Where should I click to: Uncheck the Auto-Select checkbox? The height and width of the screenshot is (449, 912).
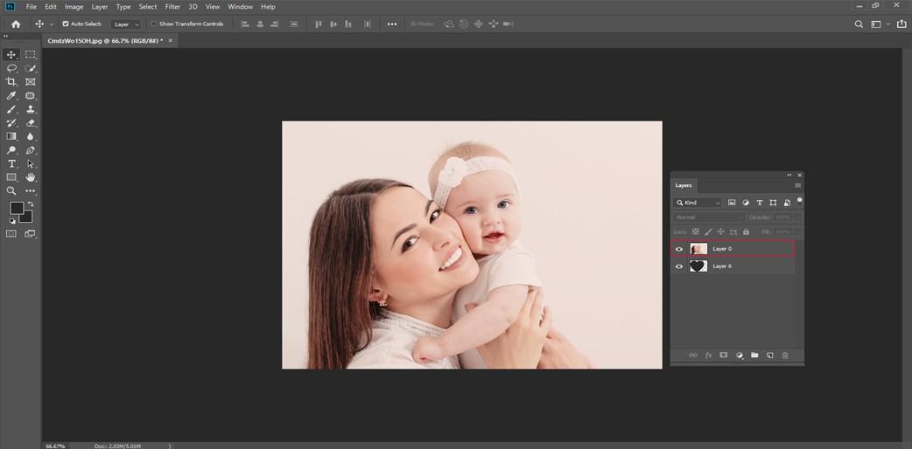click(x=66, y=24)
